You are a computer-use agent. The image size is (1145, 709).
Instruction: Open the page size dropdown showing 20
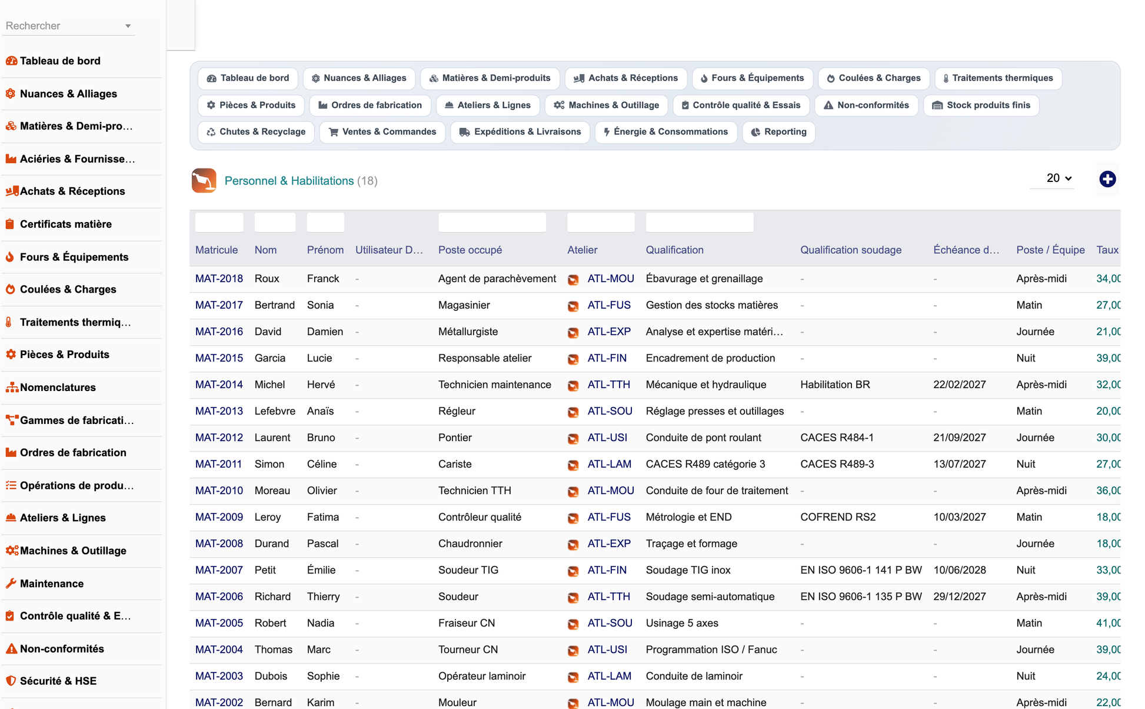1059,178
